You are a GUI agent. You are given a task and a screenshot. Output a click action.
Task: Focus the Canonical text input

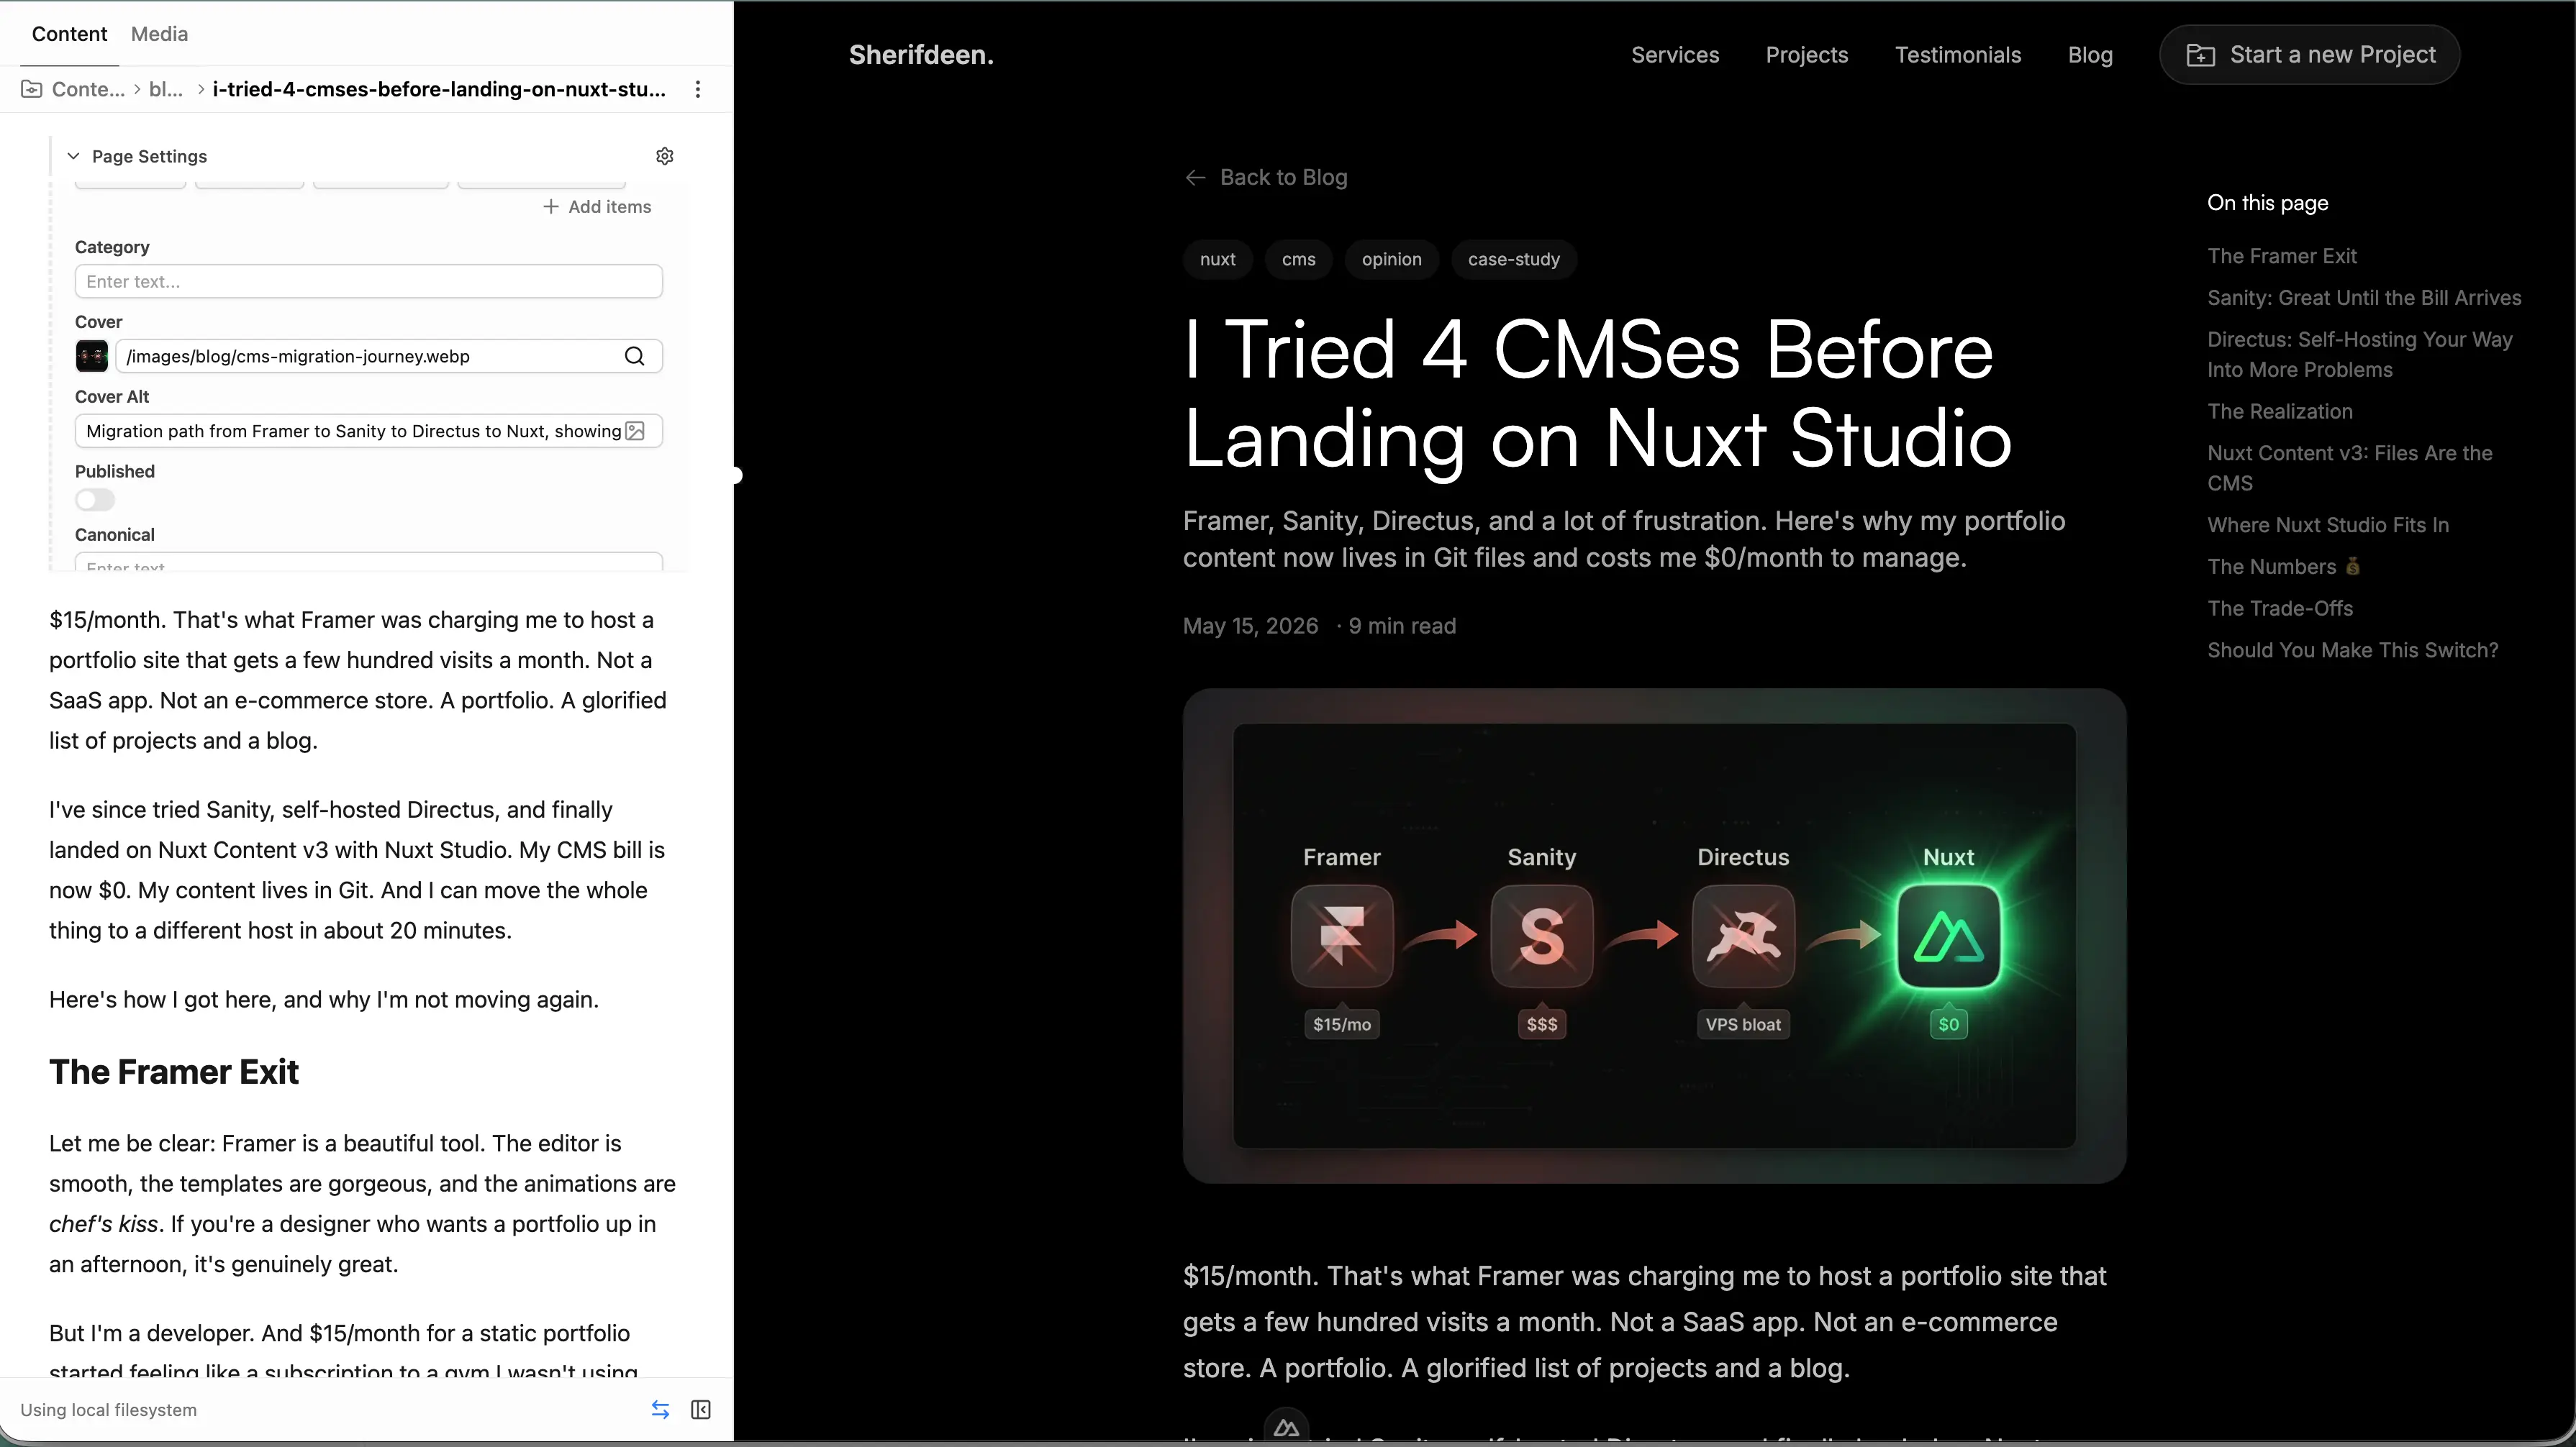(368, 562)
